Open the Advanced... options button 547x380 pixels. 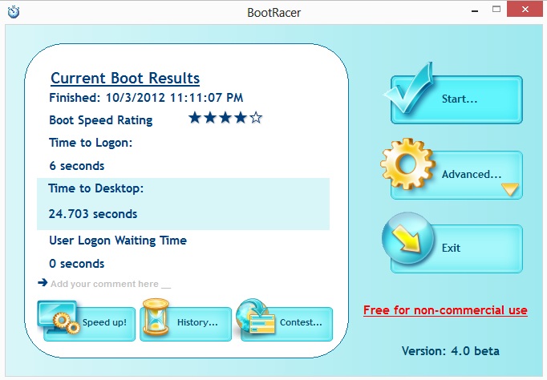456,175
